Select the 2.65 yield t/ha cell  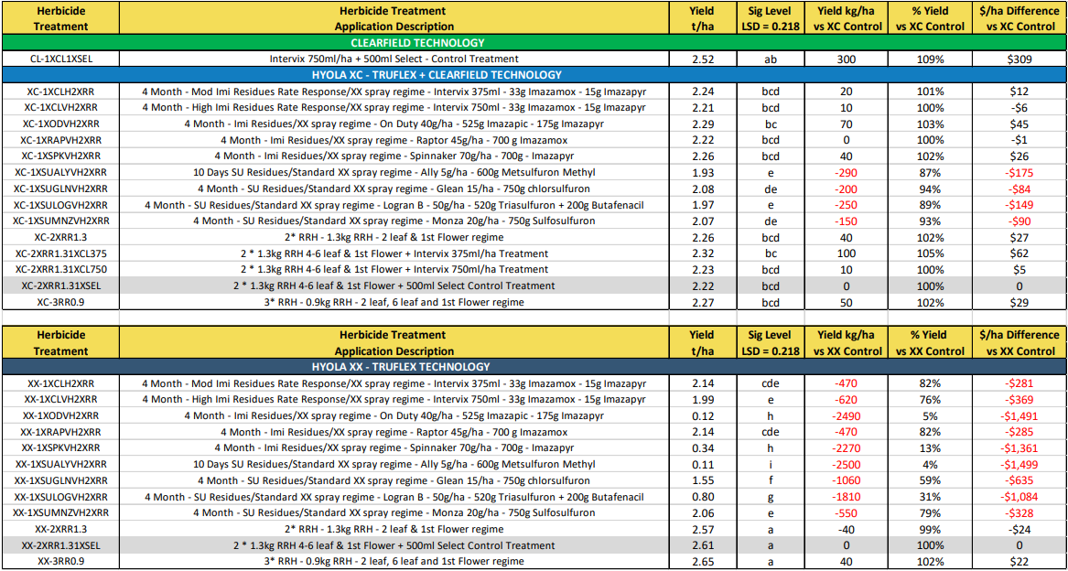point(702,562)
